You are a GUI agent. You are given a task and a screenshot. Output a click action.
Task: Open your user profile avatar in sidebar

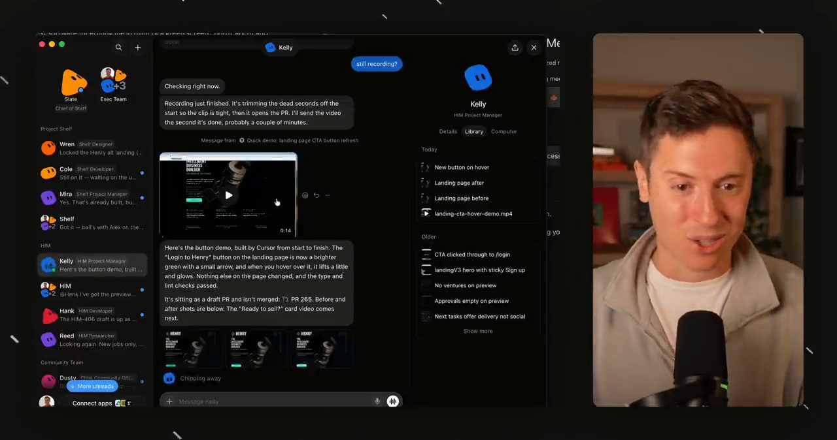(x=46, y=402)
